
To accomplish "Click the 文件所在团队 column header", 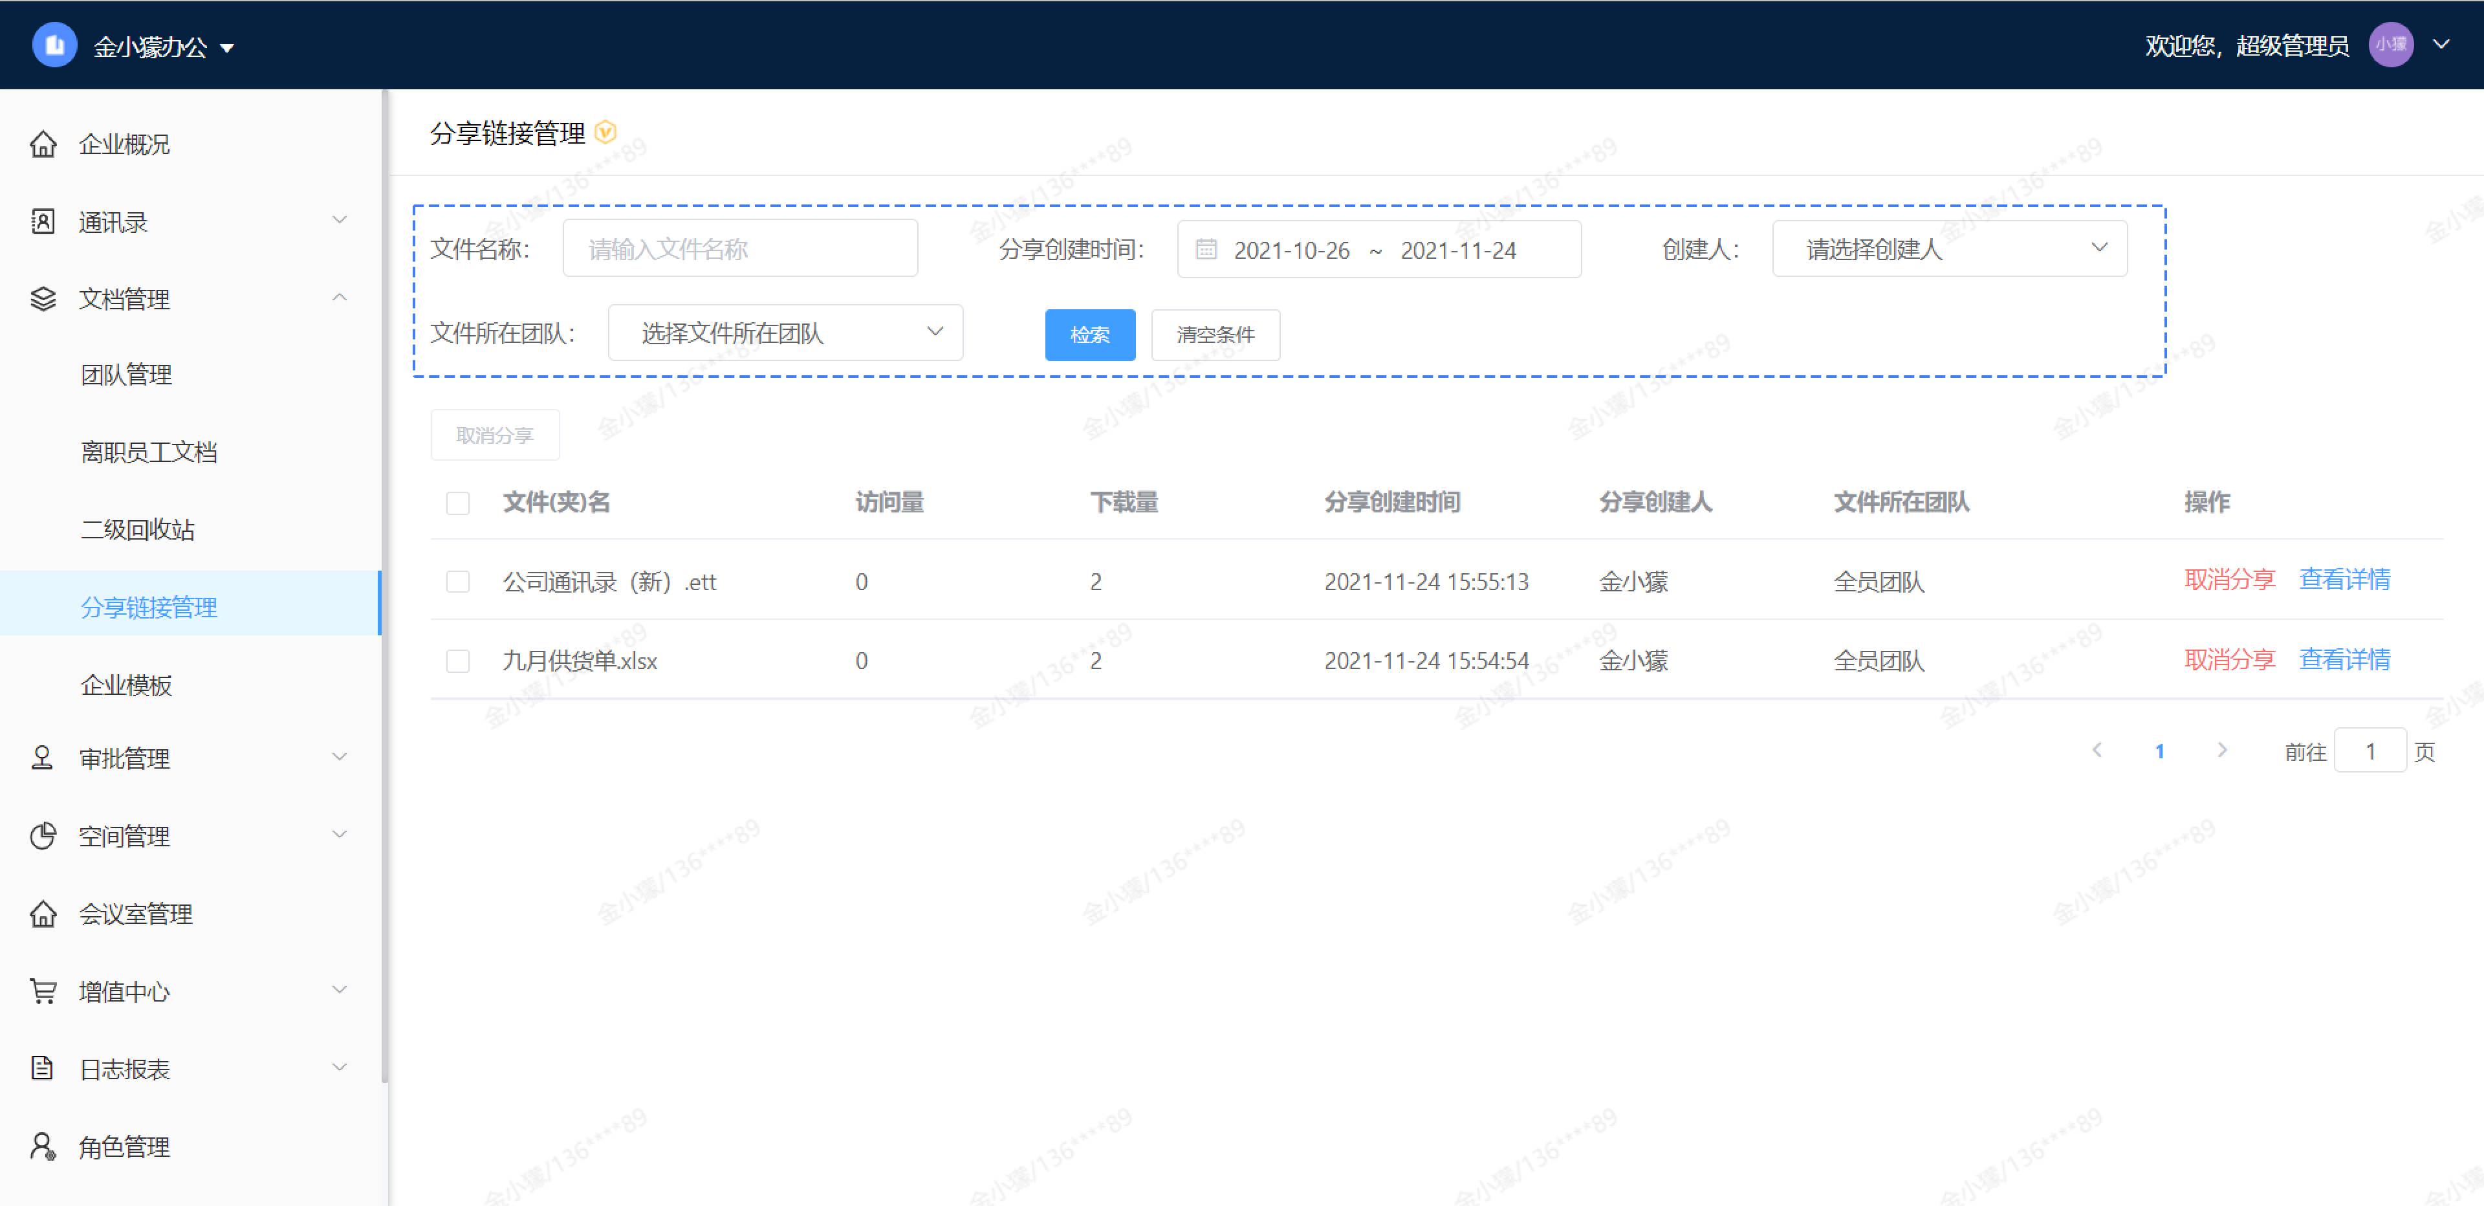I will coord(1902,501).
